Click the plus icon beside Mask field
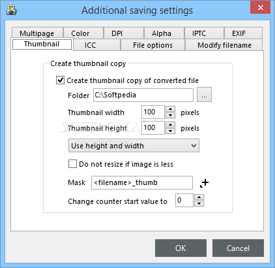 coord(204,183)
